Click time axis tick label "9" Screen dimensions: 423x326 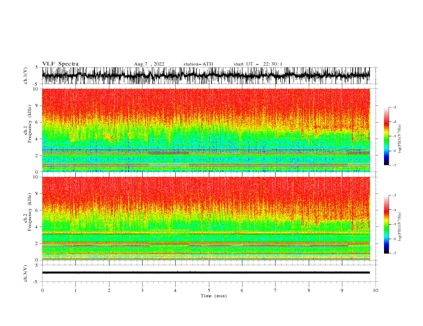tap(342, 290)
